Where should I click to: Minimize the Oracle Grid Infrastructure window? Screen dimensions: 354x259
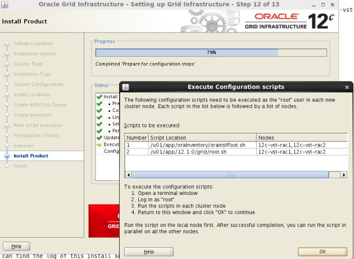click(x=314, y=4)
